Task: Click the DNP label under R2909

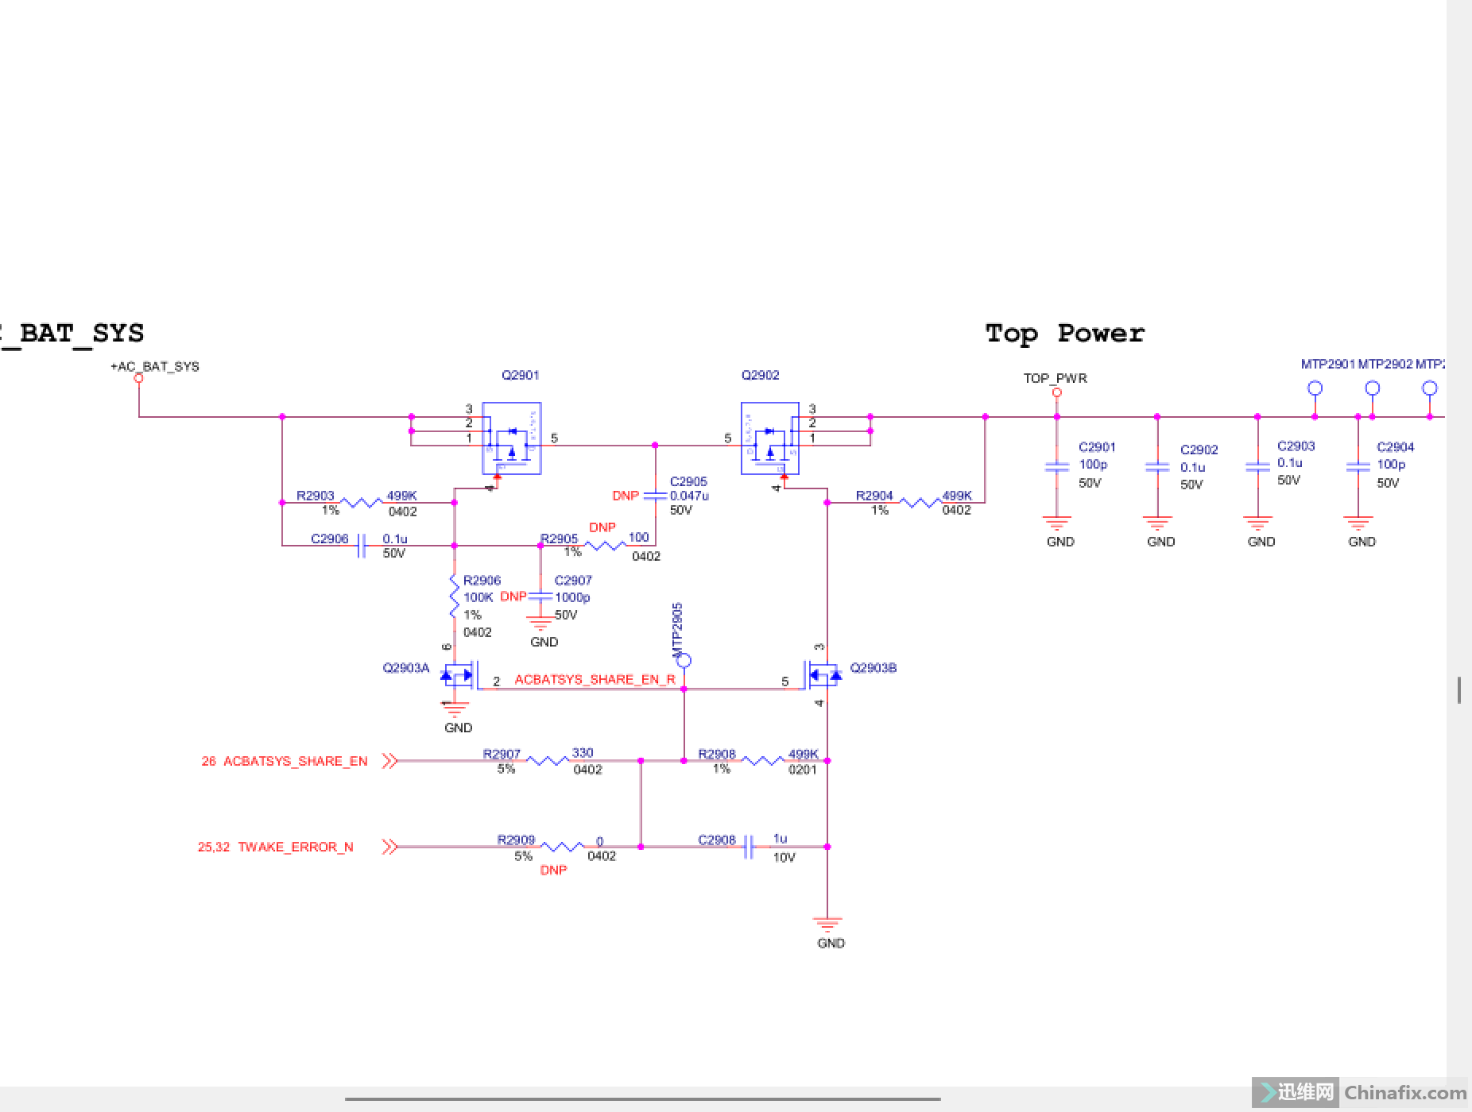Action: tap(554, 871)
